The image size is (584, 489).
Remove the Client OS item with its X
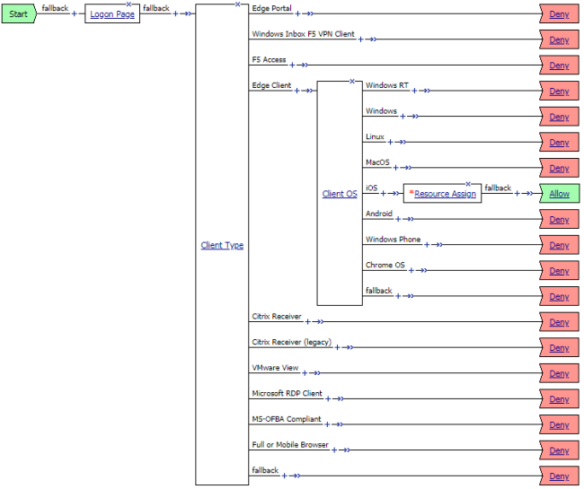(352, 82)
